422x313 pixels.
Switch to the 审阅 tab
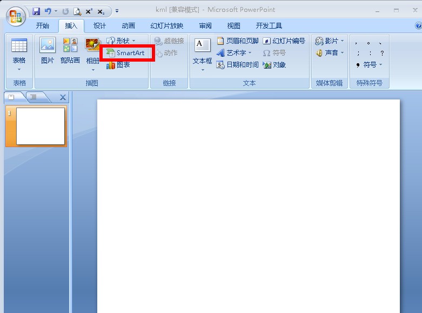pos(205,26)
